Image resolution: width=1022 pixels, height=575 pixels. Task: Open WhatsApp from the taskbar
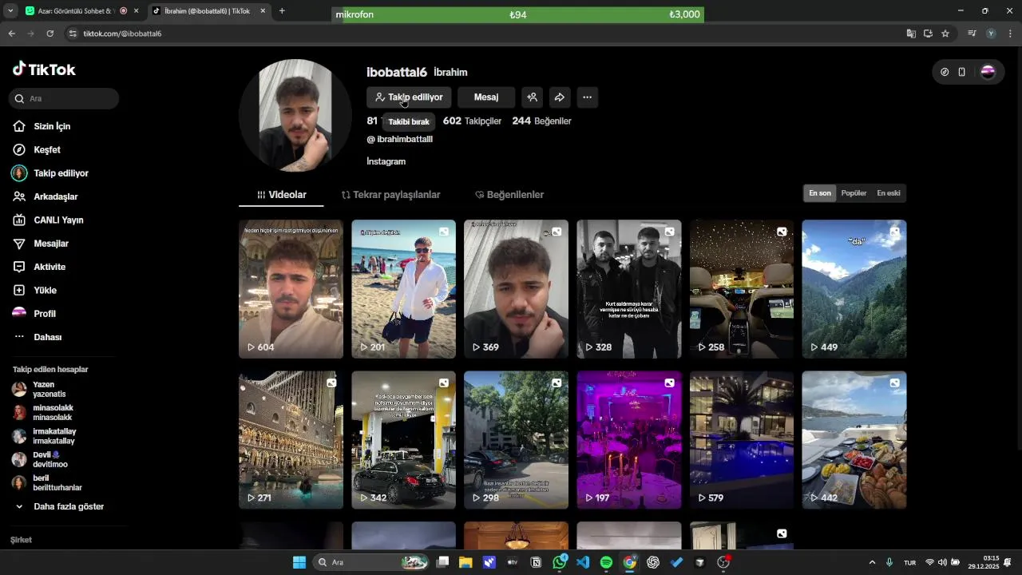point(560,562)
